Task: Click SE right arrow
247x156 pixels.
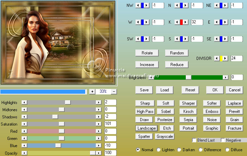Action: (x=225, y=39)
